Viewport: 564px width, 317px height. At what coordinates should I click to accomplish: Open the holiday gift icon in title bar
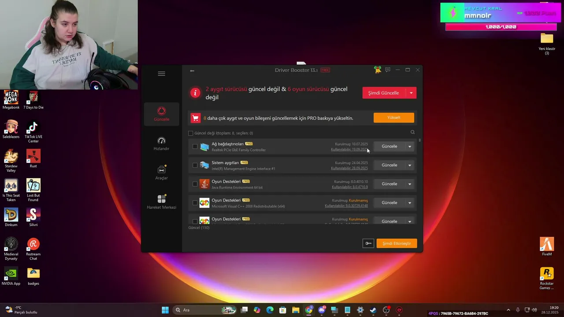click(x=378, y=70)
